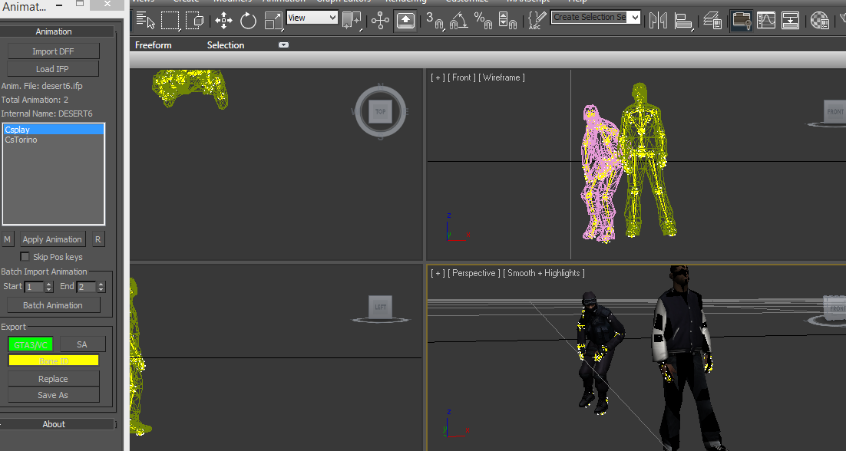Image resolution: width=846 pixels, height=451 pixels.
Task: Collapse the Animation rollout header
Action: tap(54, 31)
